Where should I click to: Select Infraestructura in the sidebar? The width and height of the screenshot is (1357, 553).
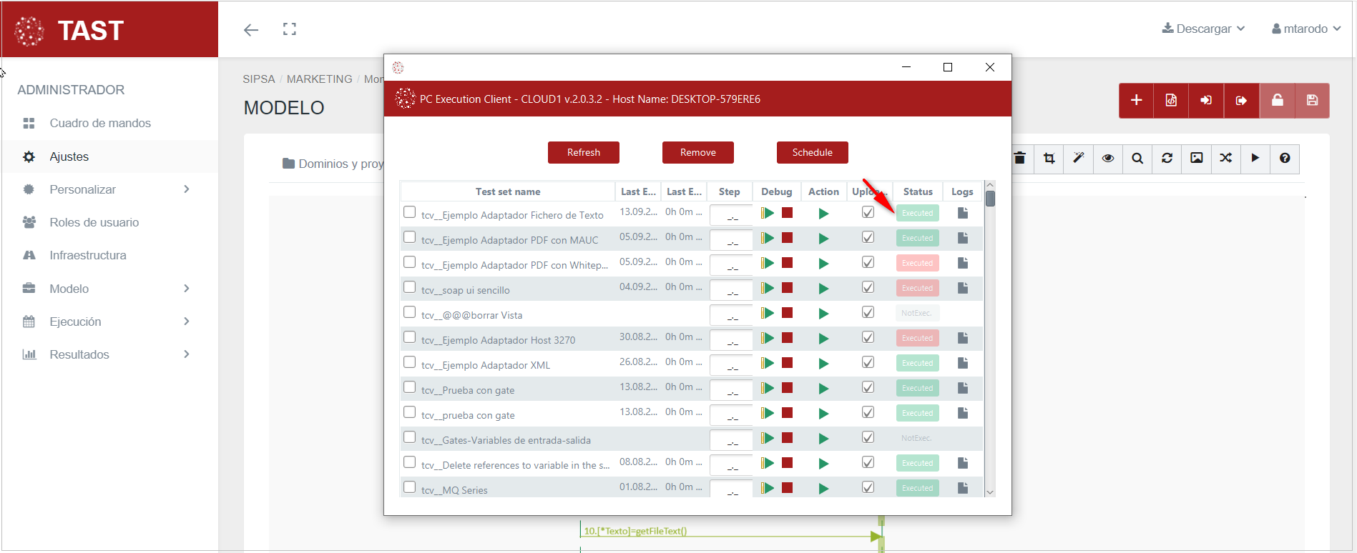point(88,255)
